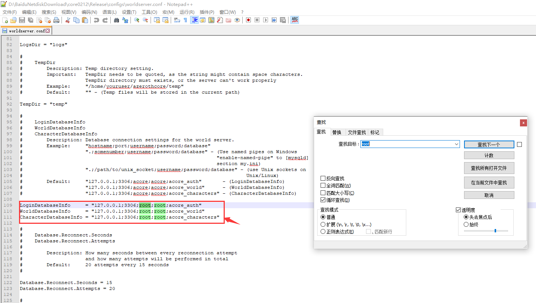Viewport: 536px width, 303px height.
Task: Open the 设置 menu
Action: coord(129,12)
